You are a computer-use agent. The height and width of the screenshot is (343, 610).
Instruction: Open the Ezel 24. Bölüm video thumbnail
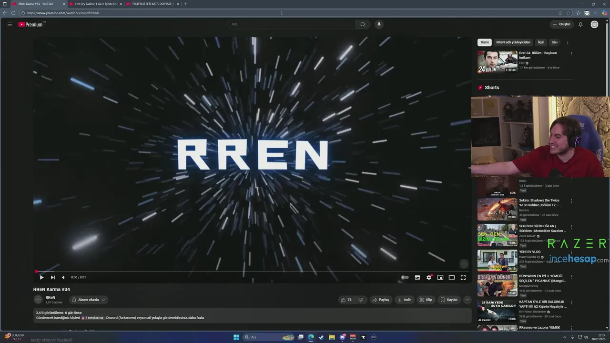pyautogui.click(x=497, y=61)
